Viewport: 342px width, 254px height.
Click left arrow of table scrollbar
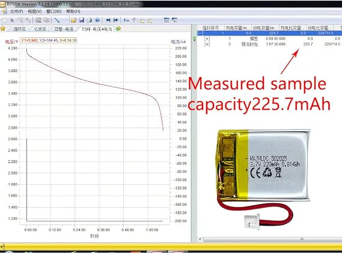[x=200, y=240]
